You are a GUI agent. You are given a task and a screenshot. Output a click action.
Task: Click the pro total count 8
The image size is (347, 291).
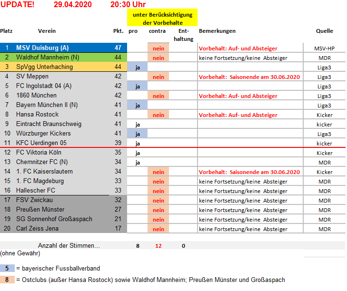click(138, 246)
